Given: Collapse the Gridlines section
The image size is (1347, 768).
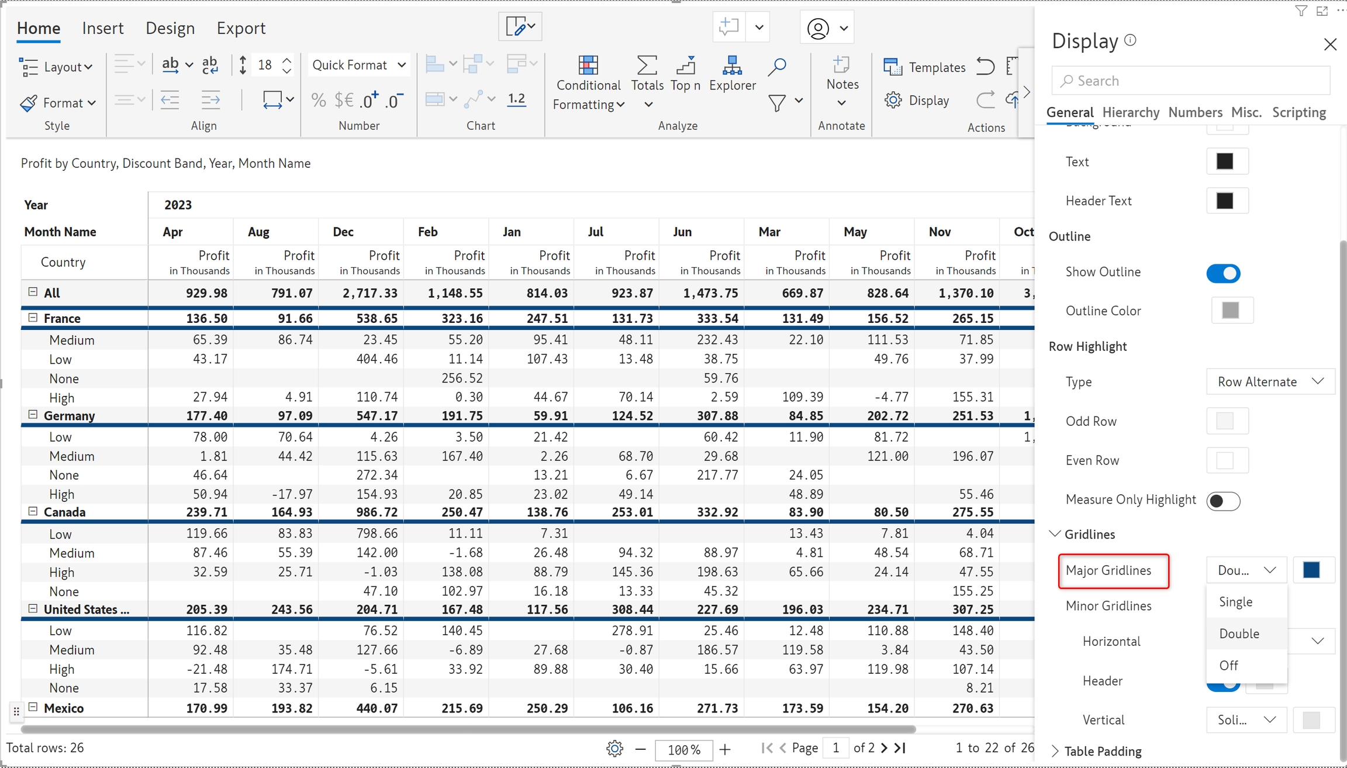Looking at the screenshot, I should click(x=1055, y=534).
